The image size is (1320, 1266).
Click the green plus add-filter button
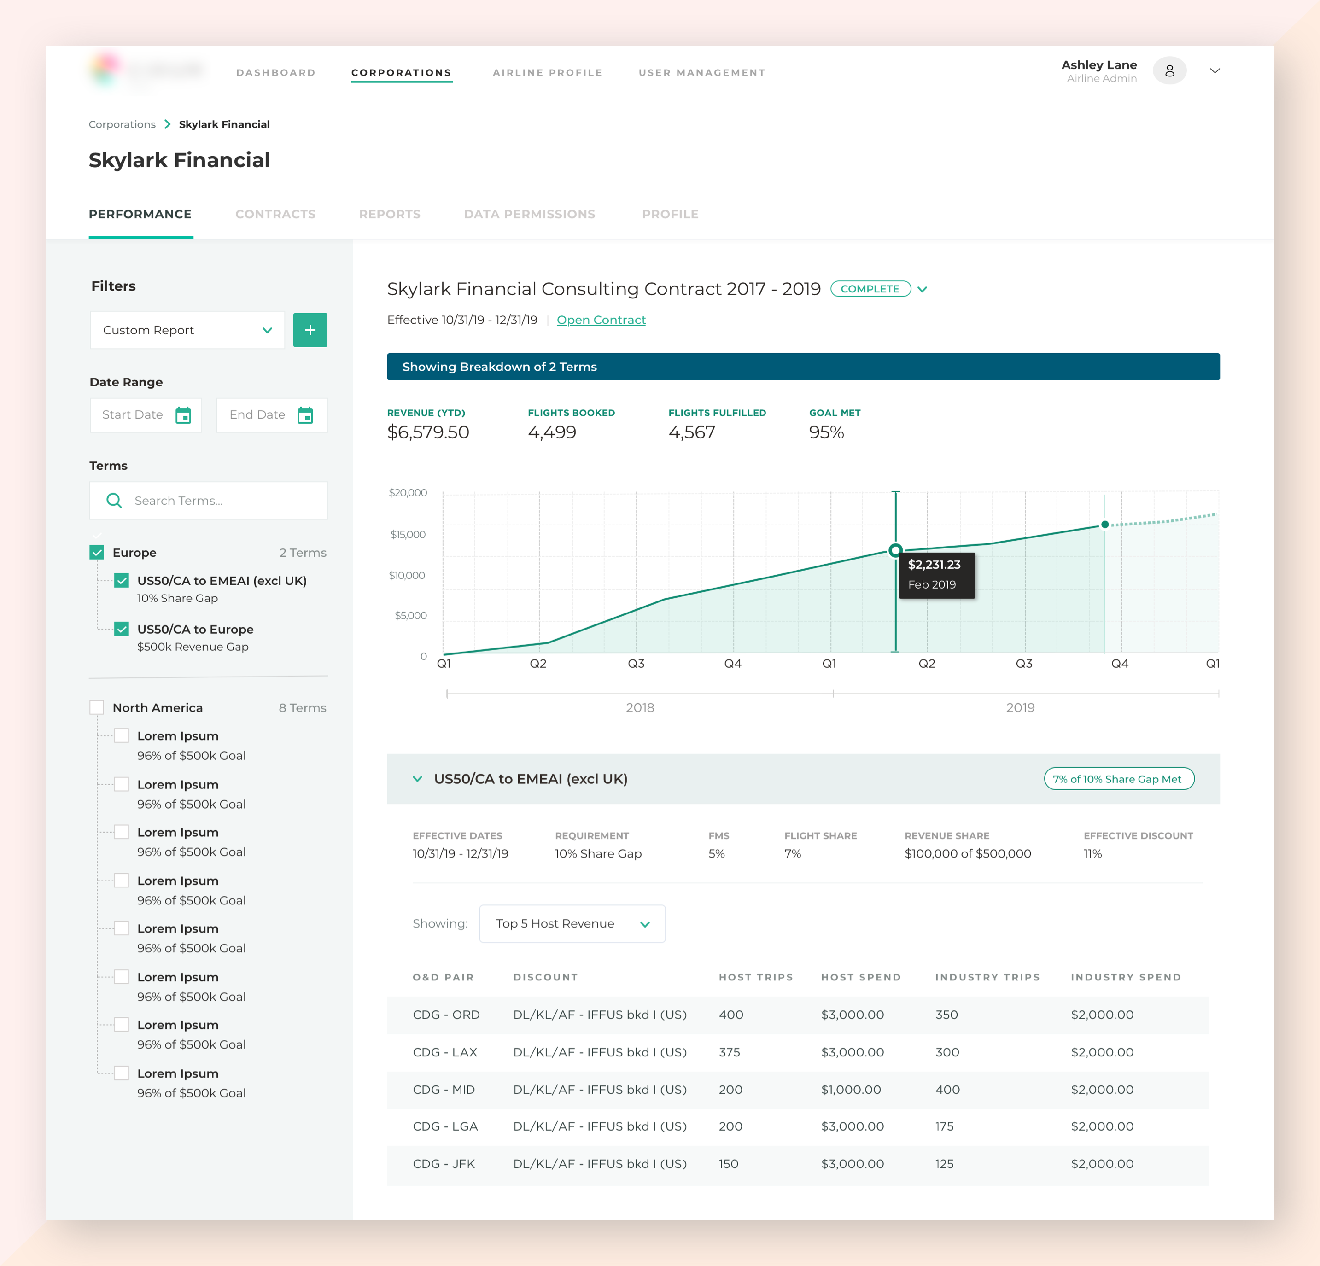pyautogui.click(x=310, y=330)
